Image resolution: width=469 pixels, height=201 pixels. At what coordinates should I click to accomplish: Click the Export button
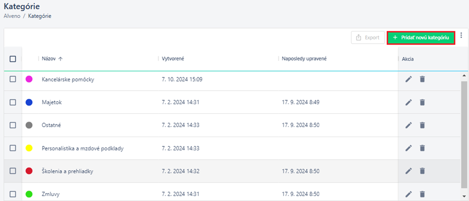(x=368, y=38)
